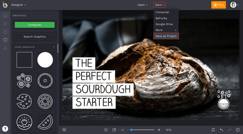
Task: Open the Image Manager sidebar icon
Action: 5,16
